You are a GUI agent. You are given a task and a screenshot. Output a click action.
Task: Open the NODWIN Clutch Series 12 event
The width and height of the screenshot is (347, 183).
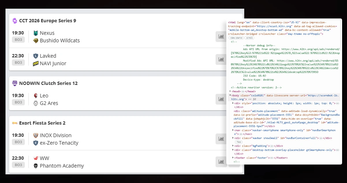click(x=48, y=83)
